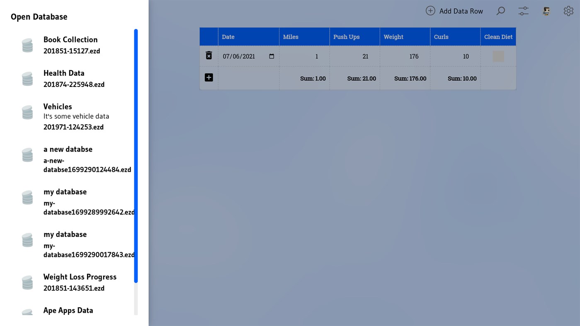Select 'my database 1699289992642' entry
Screen dimensions: 580x326
65,192
